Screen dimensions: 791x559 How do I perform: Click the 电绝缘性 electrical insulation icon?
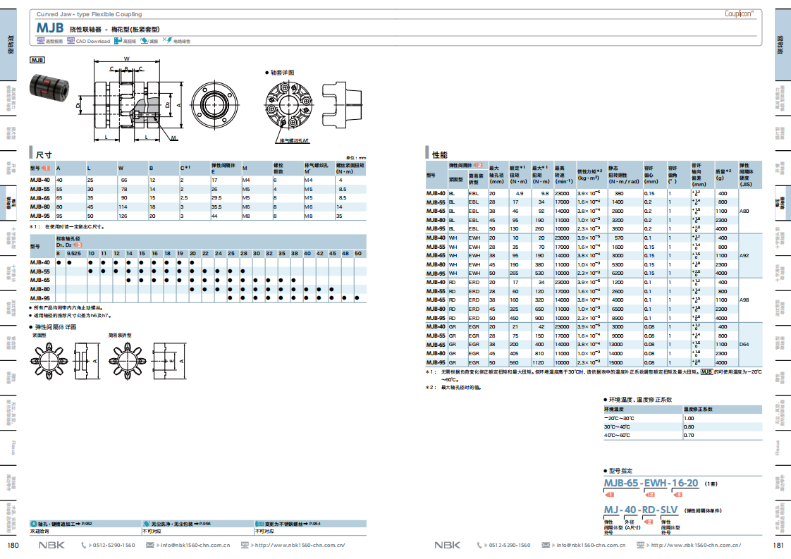pos(168,41)
